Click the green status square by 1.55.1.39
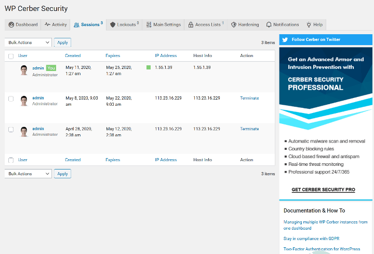The height and width of the screenshot is (254, 374). [x=149, y=67]
